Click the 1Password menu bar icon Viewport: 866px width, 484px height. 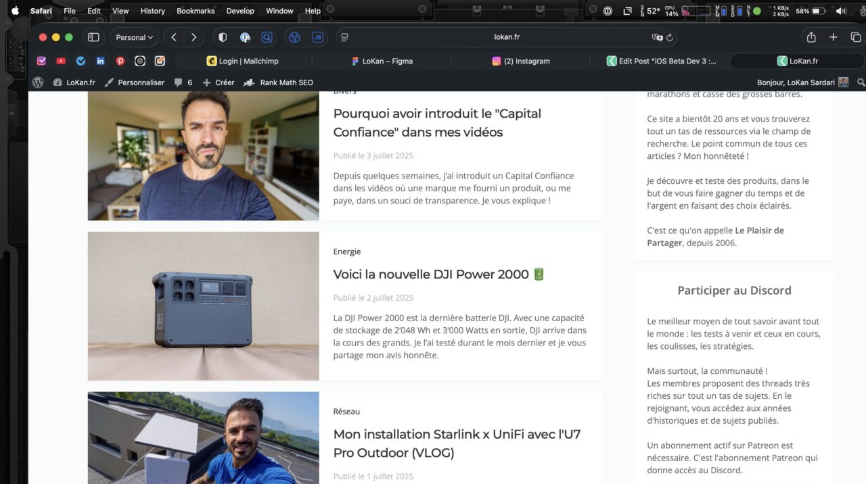(608, 11)
